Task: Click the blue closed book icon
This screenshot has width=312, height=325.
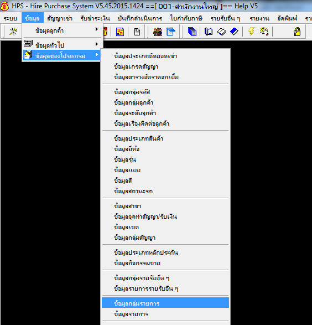Action: coord(234,32)
